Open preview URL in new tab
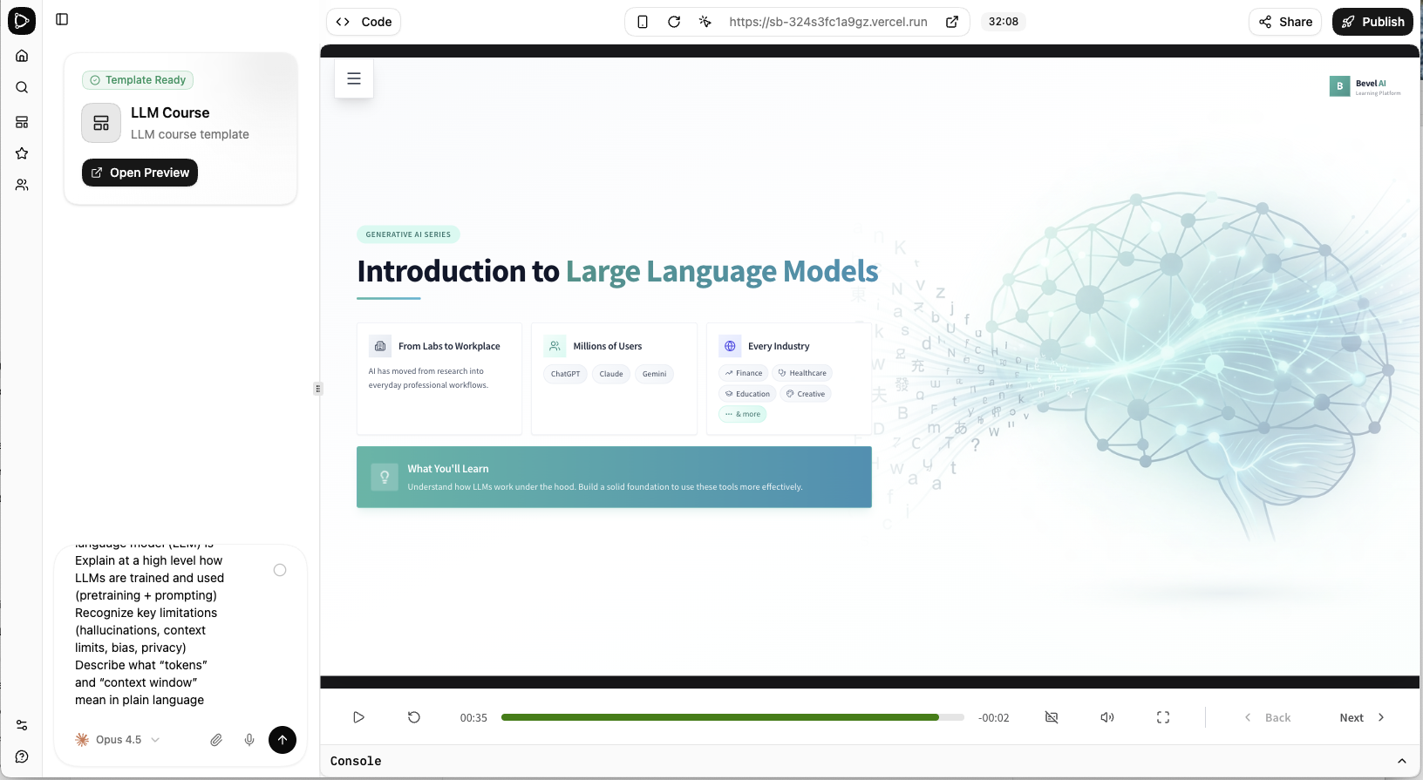The image size is (1423, 780). coord(952,22)
